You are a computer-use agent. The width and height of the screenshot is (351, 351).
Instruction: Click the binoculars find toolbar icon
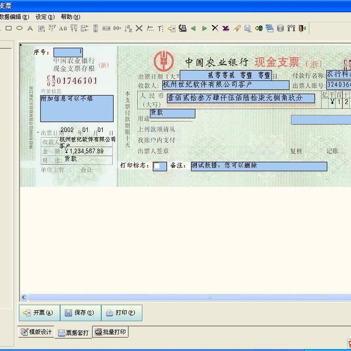tap(291, 28)
